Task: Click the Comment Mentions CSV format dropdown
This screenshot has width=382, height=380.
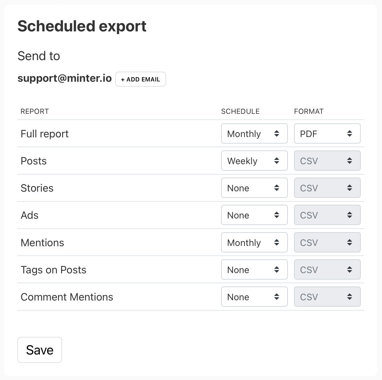Action: point(327,297)
